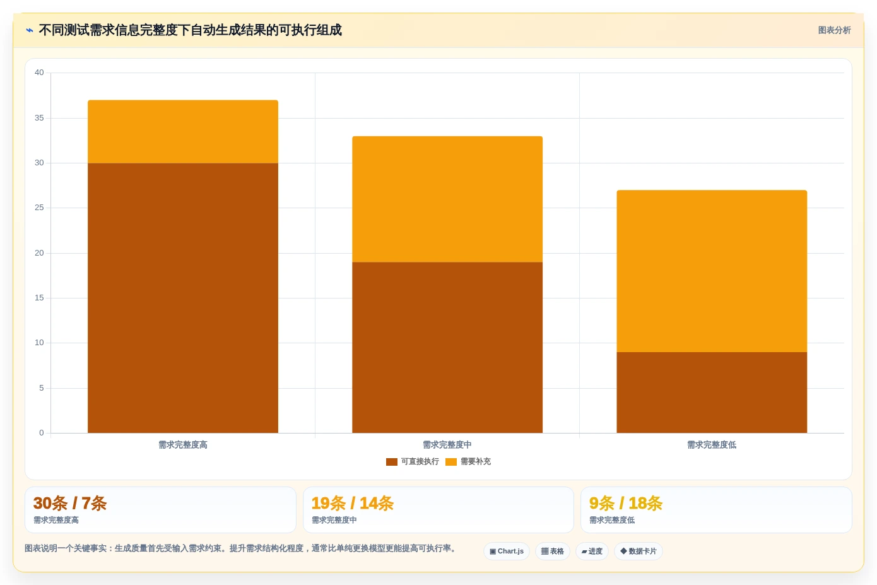Select the 19条 / 14条 data card
Screen dimensions: 877x585
point(438,510)
